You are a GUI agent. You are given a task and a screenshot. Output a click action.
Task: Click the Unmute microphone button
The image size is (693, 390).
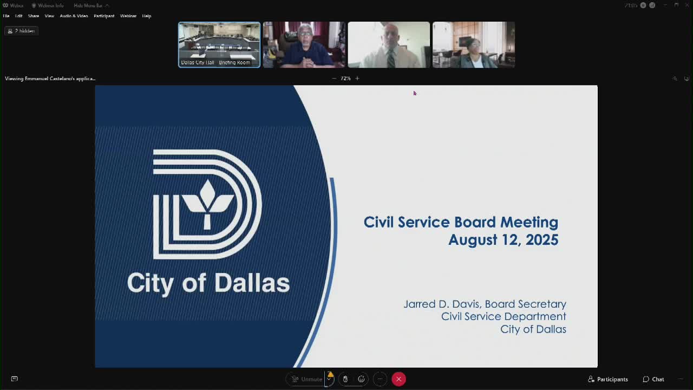tap(307, 379)
